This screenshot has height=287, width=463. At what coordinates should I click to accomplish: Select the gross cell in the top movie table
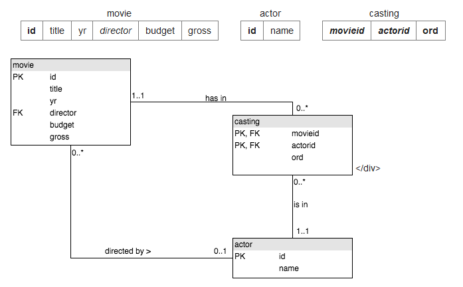pyautogui.click(x=199, y=31)
